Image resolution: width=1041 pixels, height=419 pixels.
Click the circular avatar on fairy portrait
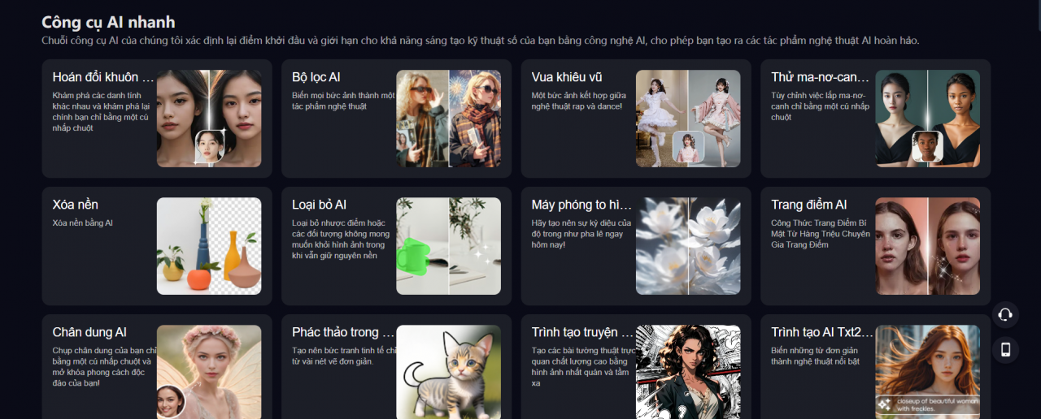(170, 401)
